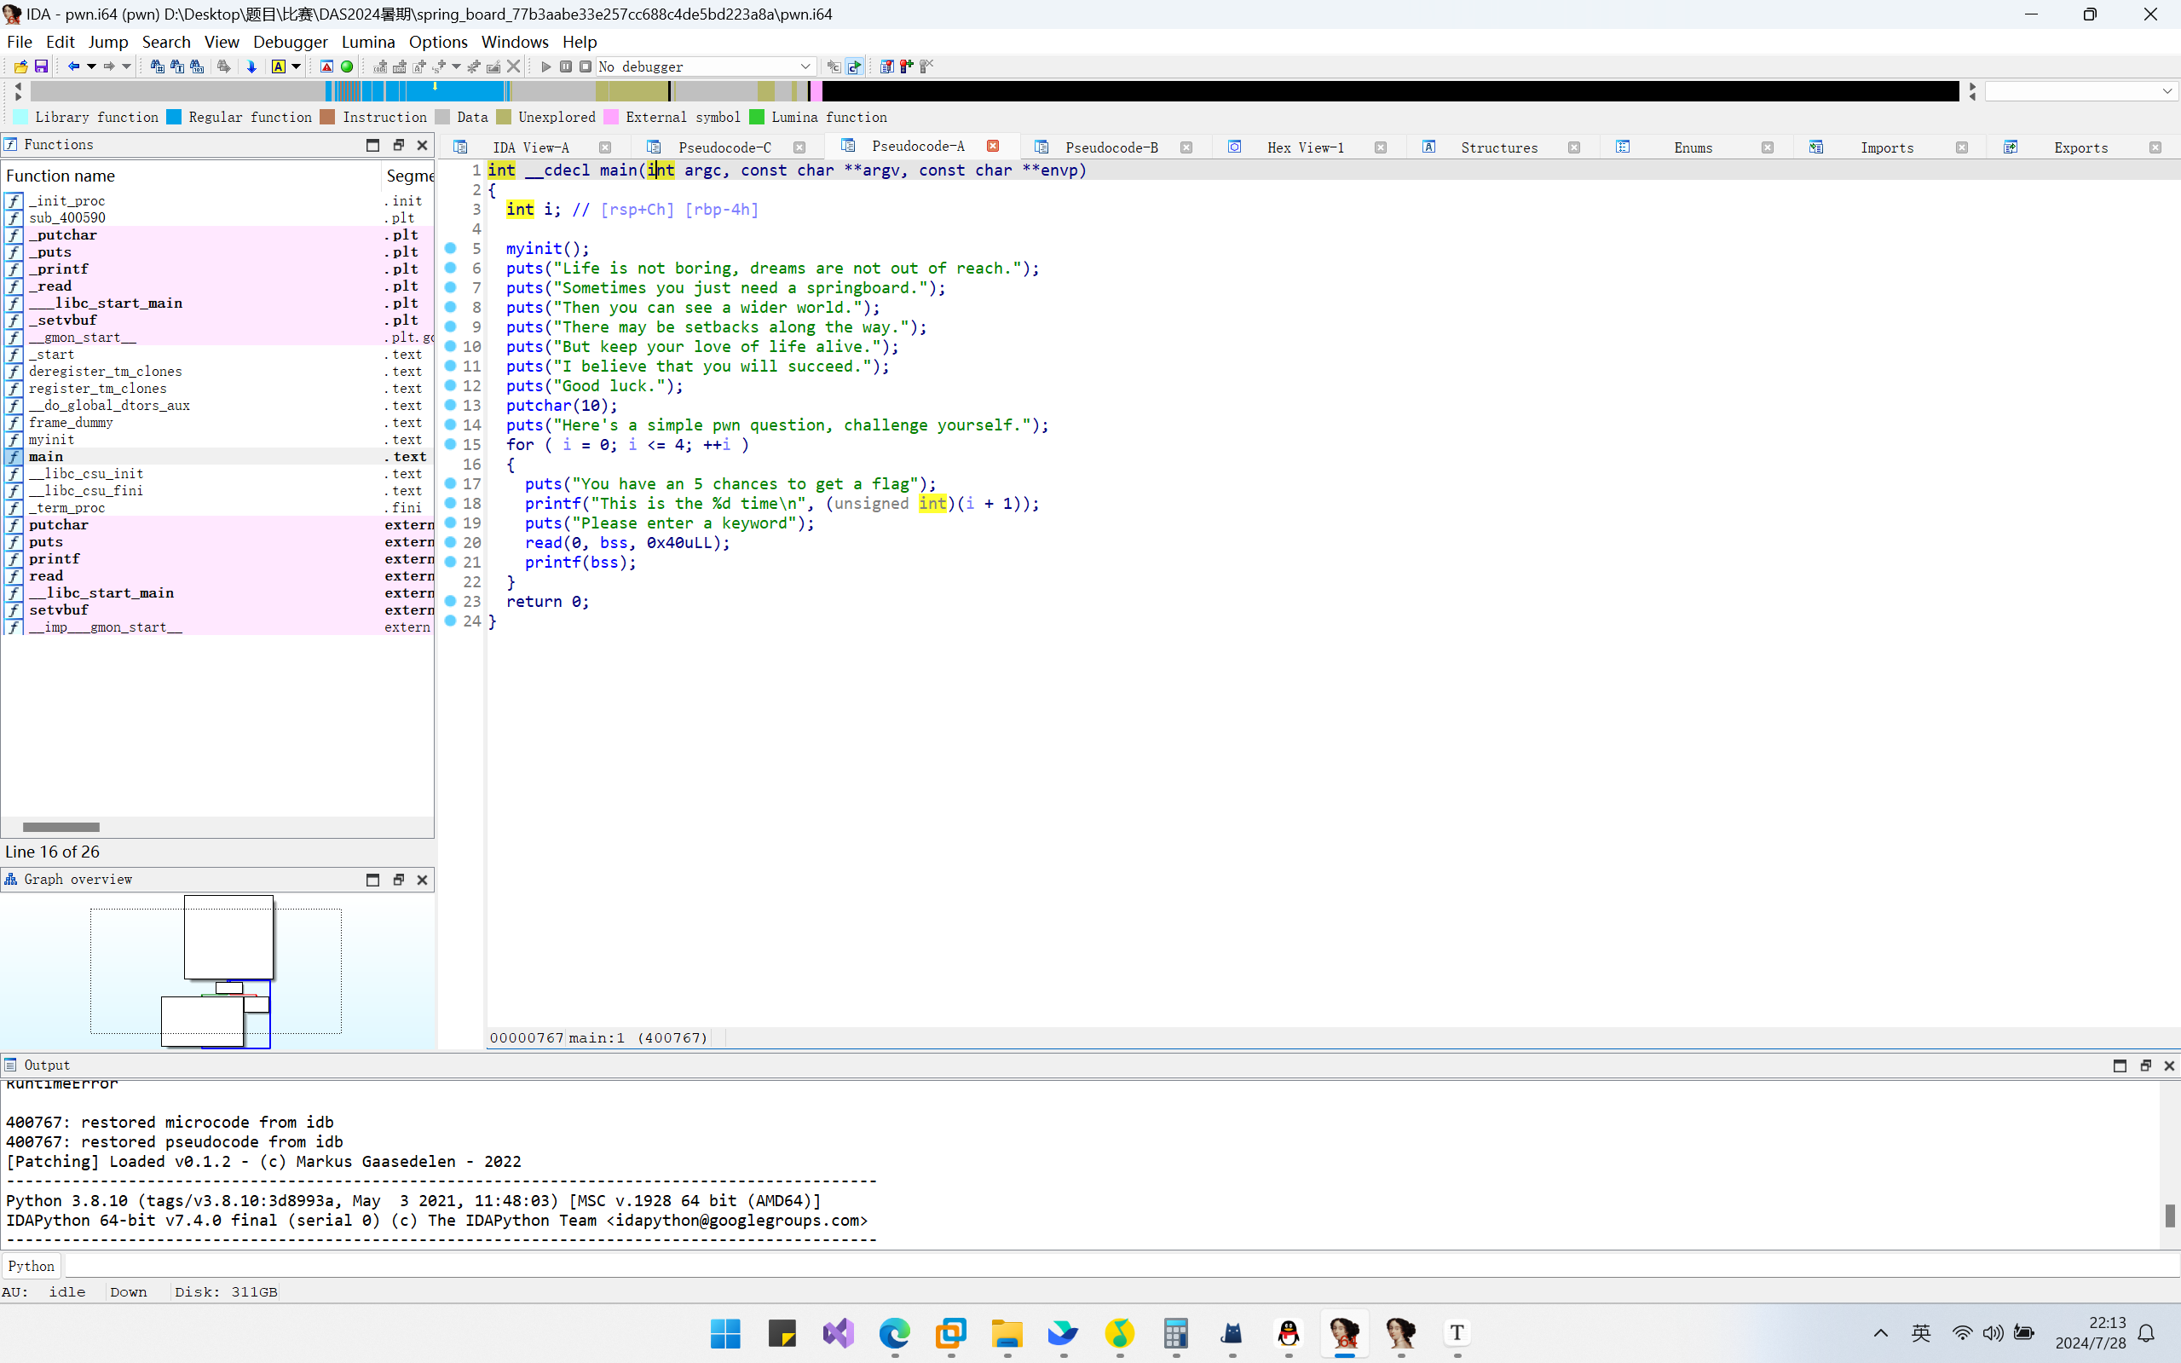The width and height of the screenshot is (2181, 1363).
Task: Toggle breakpoint dot on line 20
Action: pos(451,542)
